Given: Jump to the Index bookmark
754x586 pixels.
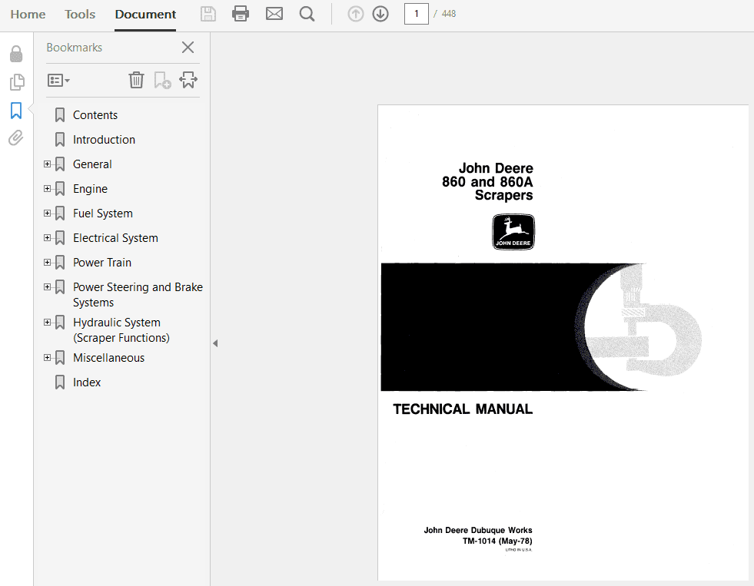Looking at the screenshot, I should [87, 382].
